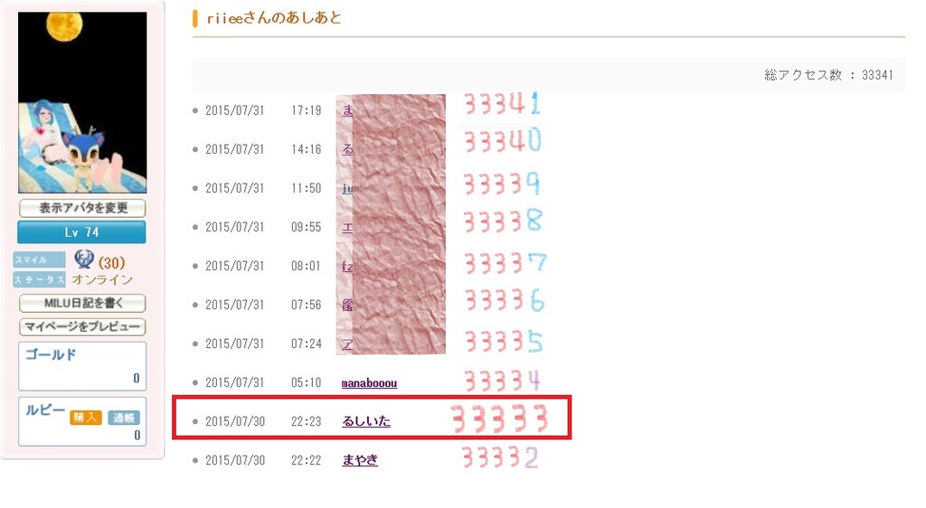Click the visitor link at 17:19
The image size is (926, 508).
pyautogui.click(x=347, y=110)
